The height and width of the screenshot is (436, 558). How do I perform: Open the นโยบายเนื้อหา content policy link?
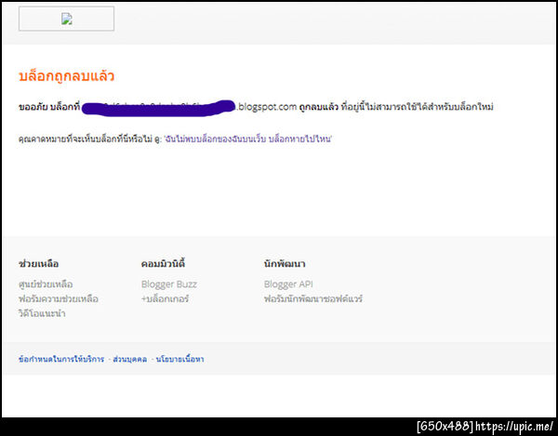tap(179, 359)
